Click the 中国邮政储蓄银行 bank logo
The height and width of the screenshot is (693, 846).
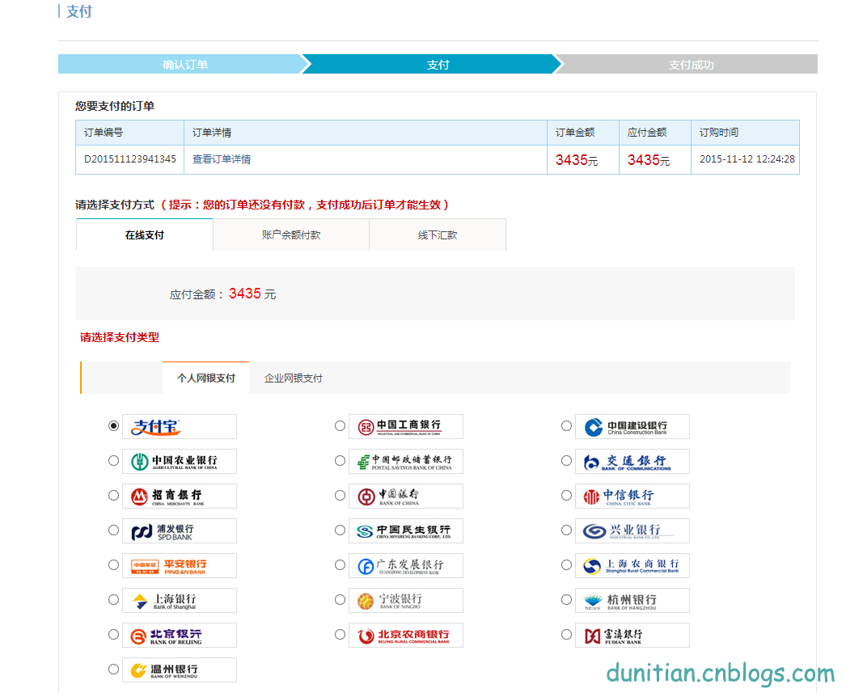(x=406, y=461)
